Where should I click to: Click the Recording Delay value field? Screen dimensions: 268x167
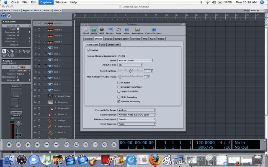click(x=148, y=71)
